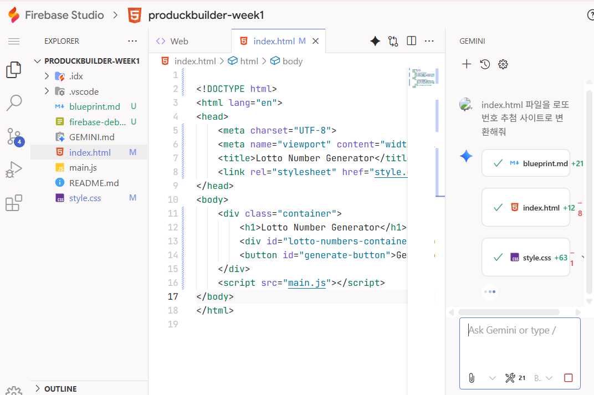
Task: Follow the style. stylesheet link on line 8
Action: (391, 172)
